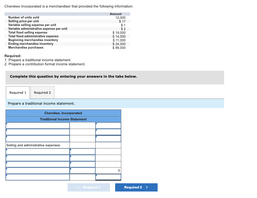The height and width of the screenshot is (198, 257).
Task: Click Total fixed administrative expense row
Action: 67,36
